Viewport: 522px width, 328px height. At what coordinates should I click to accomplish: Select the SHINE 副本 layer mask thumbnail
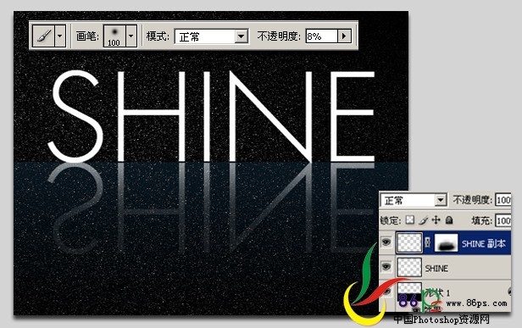click(446, 242)
